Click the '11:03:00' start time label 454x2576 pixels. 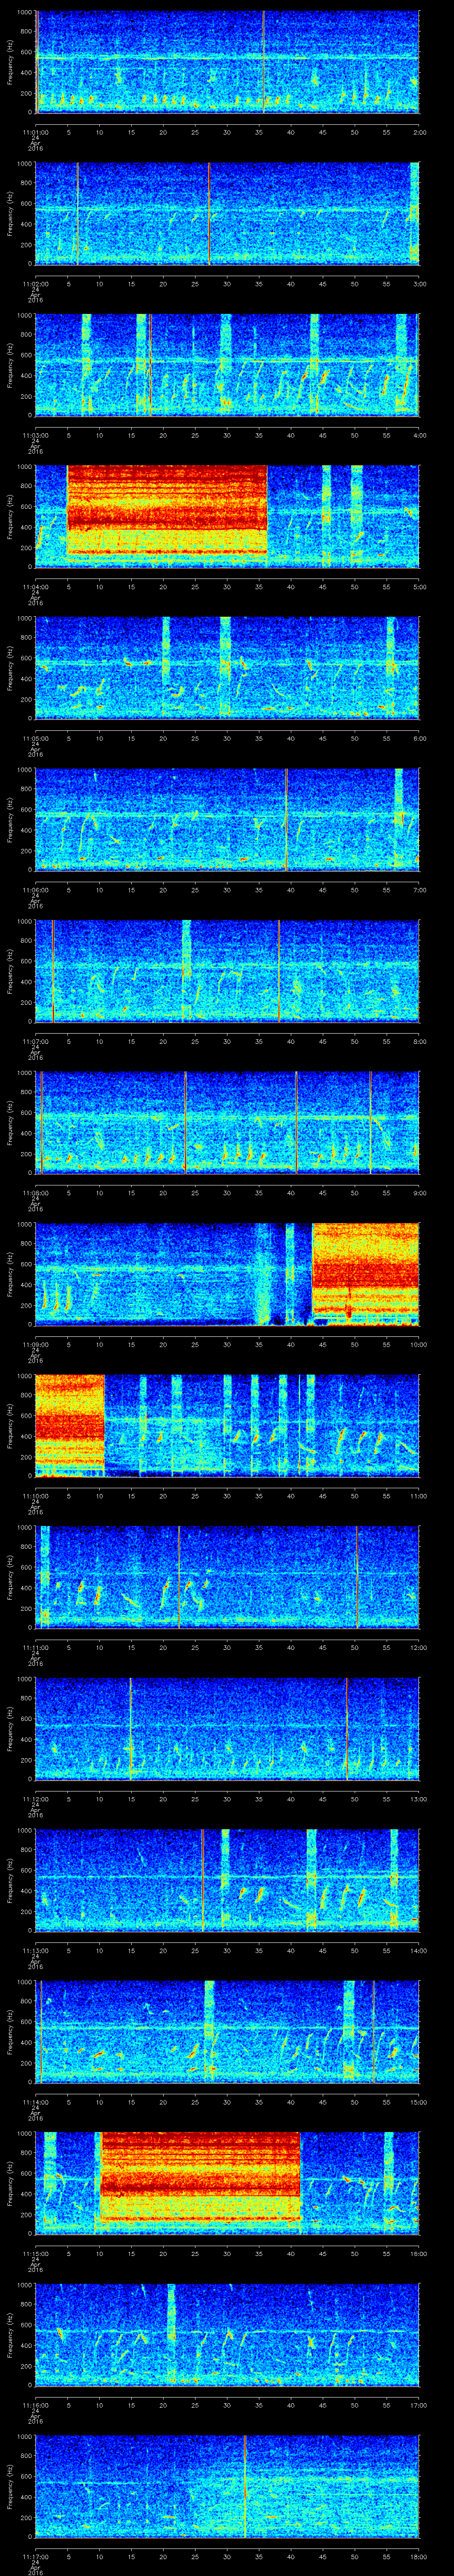35,434
